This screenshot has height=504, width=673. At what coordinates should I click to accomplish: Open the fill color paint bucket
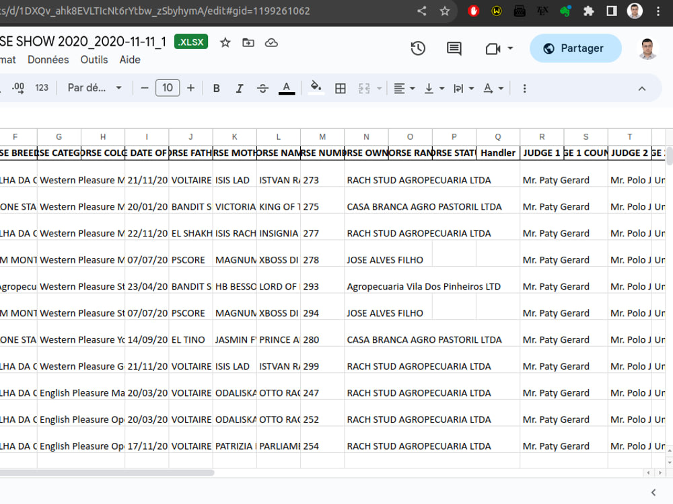[x=316, y=87]
